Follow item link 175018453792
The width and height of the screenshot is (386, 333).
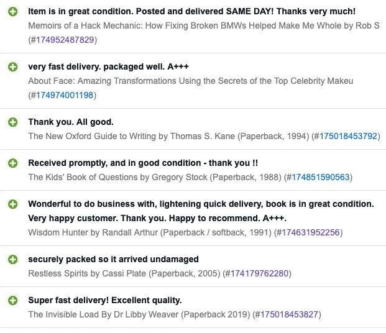click(x=347, y=136)
